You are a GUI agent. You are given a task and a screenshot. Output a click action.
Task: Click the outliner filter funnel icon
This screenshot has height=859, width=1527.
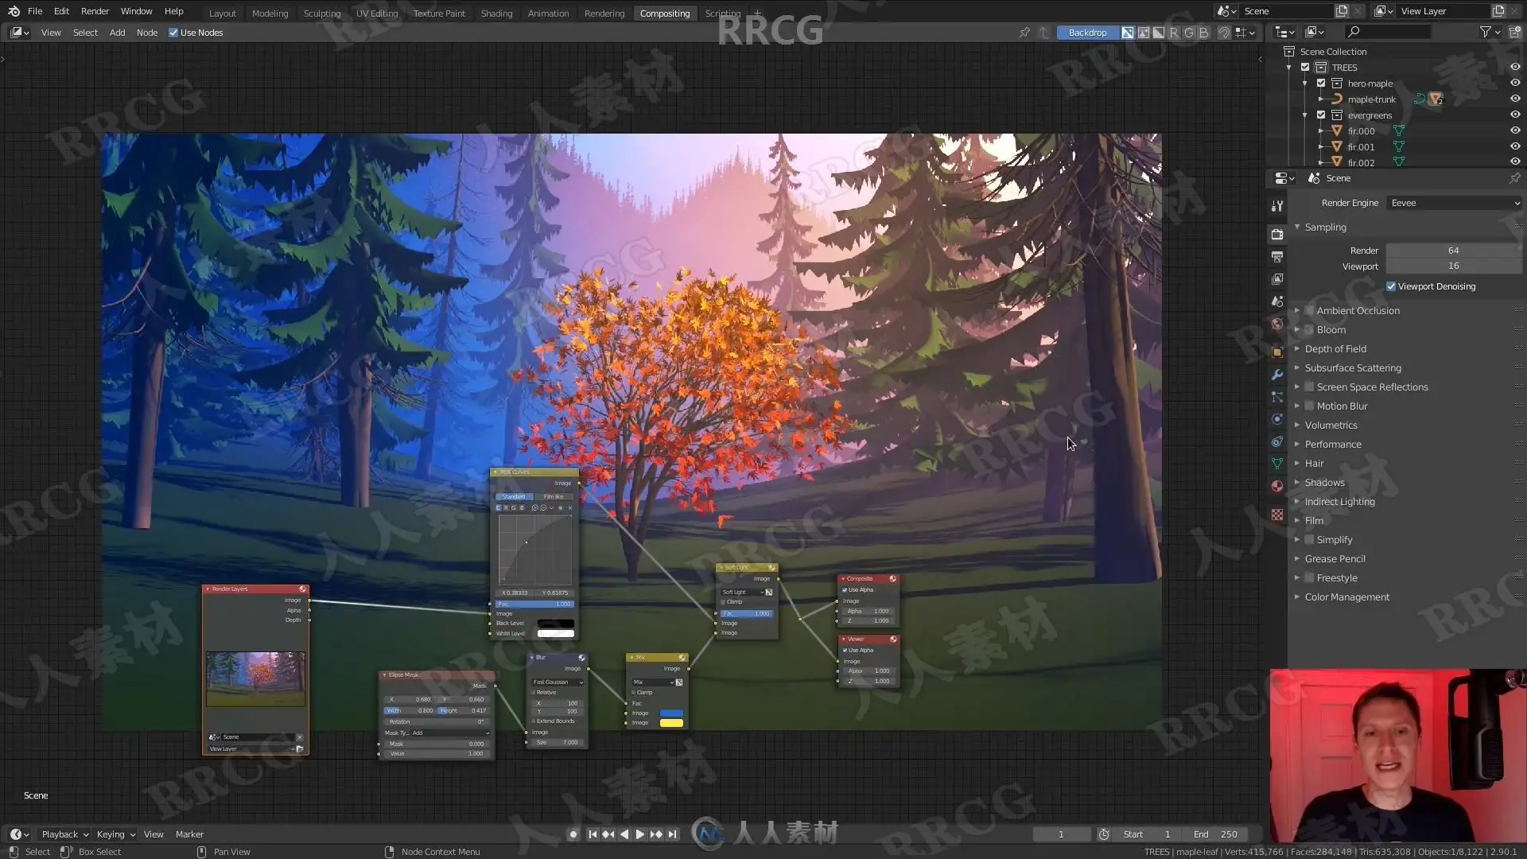1485,32
